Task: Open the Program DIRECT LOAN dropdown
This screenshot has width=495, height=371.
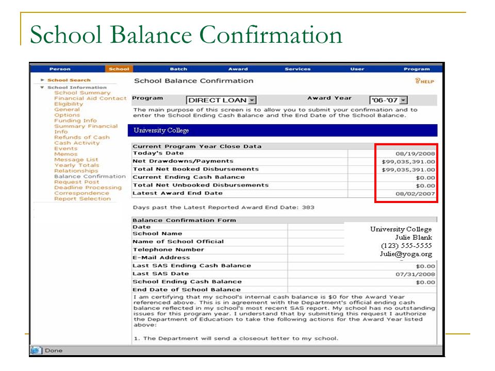Action: pyautogui.click(x=221, y=100)
